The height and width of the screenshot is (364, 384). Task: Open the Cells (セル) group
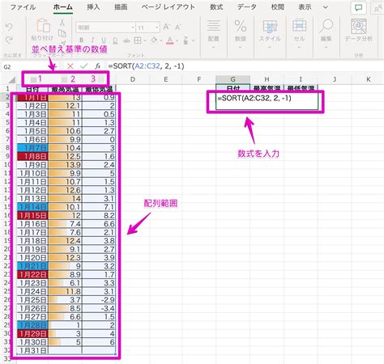click(x=299, y=34)
